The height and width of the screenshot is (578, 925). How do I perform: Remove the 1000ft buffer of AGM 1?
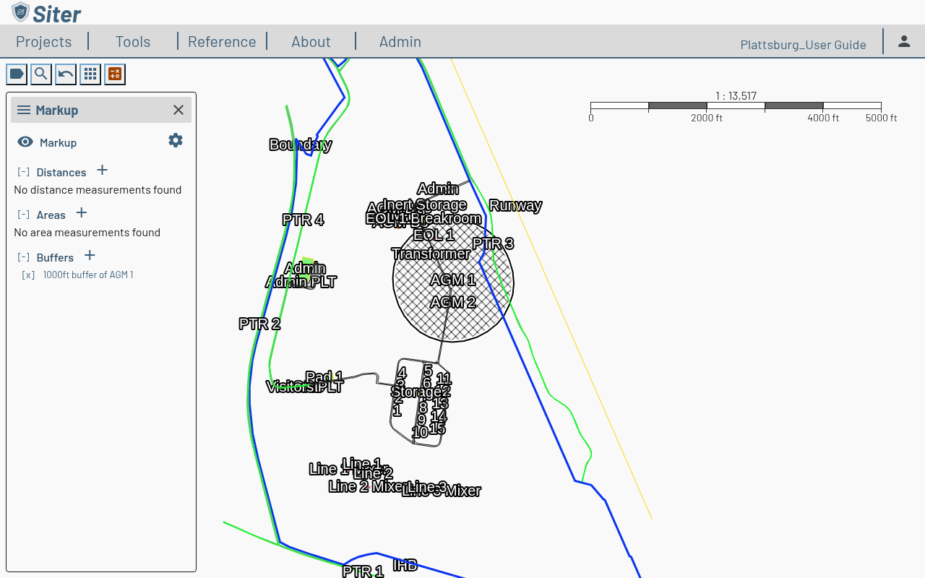(x=28, y=275)
